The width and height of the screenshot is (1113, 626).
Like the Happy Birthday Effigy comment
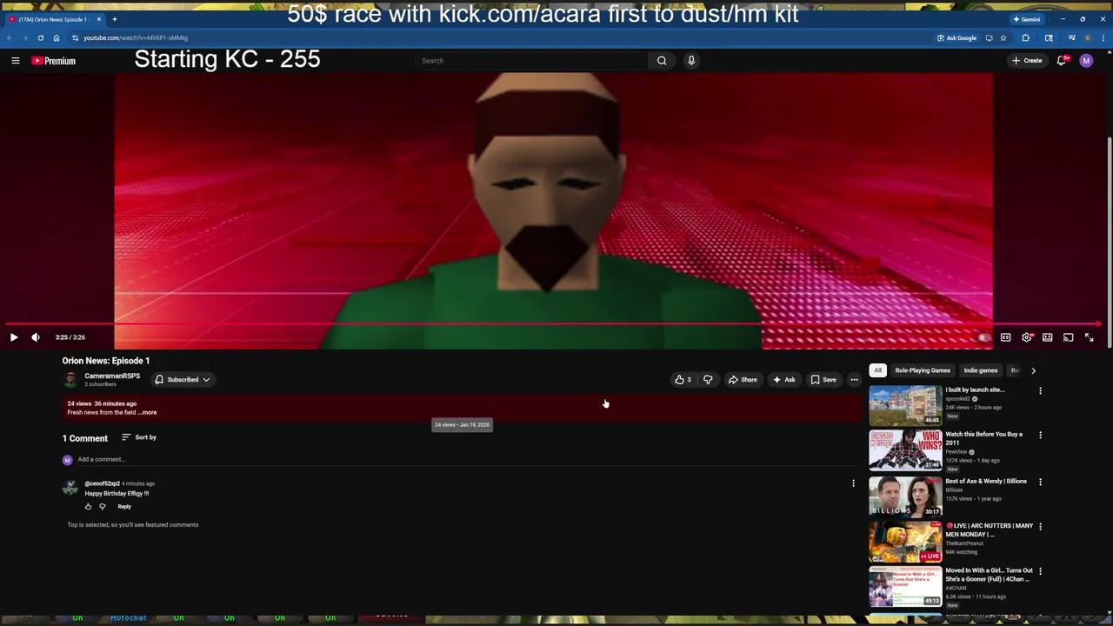tap(88, 507)
